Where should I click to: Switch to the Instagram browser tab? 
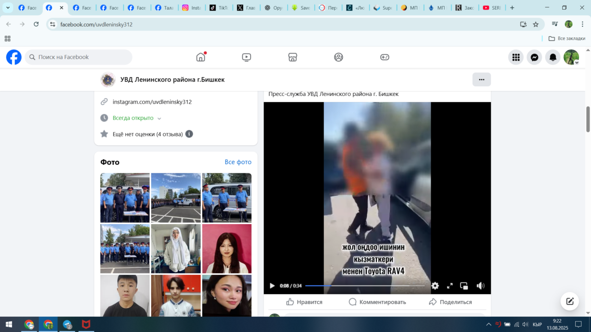192,8
